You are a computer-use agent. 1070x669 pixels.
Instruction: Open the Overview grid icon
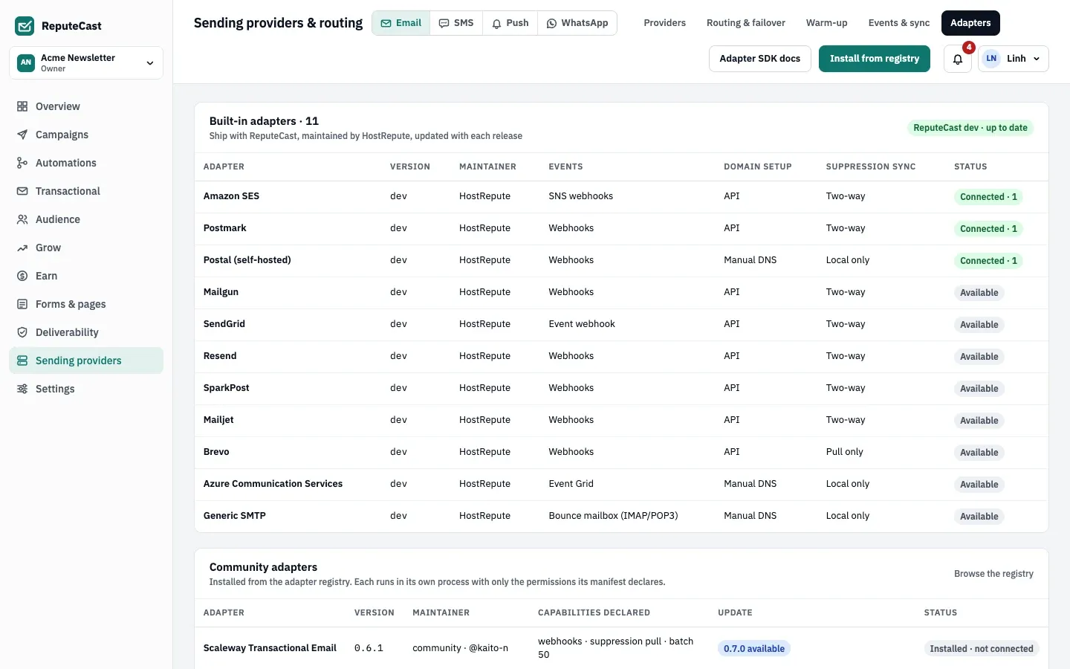click(22, 106)
